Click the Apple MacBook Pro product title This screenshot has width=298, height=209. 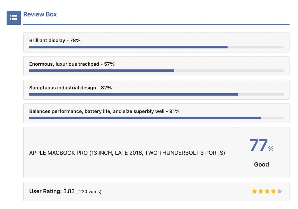pos(127,153)
